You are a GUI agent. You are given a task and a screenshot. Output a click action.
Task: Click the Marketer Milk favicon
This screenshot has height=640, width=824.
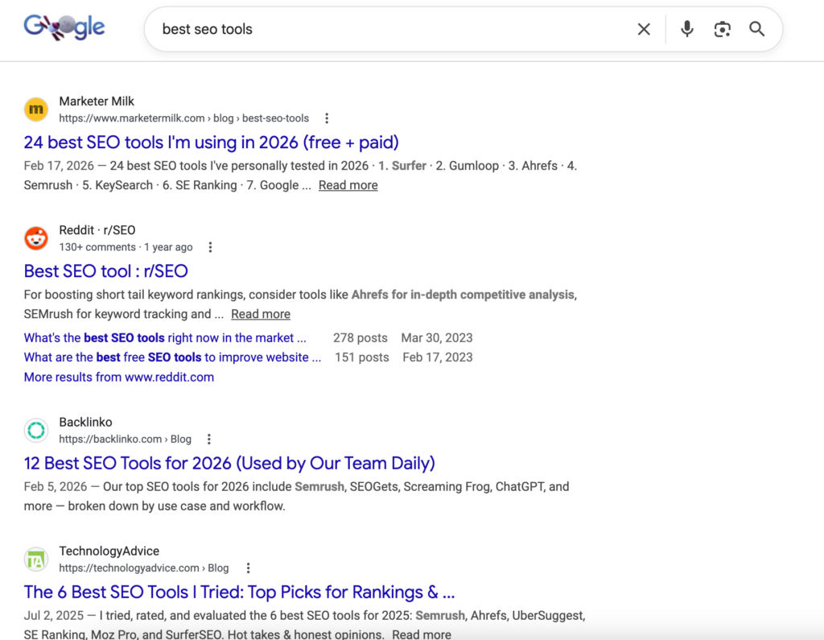(x=36, y=109)
